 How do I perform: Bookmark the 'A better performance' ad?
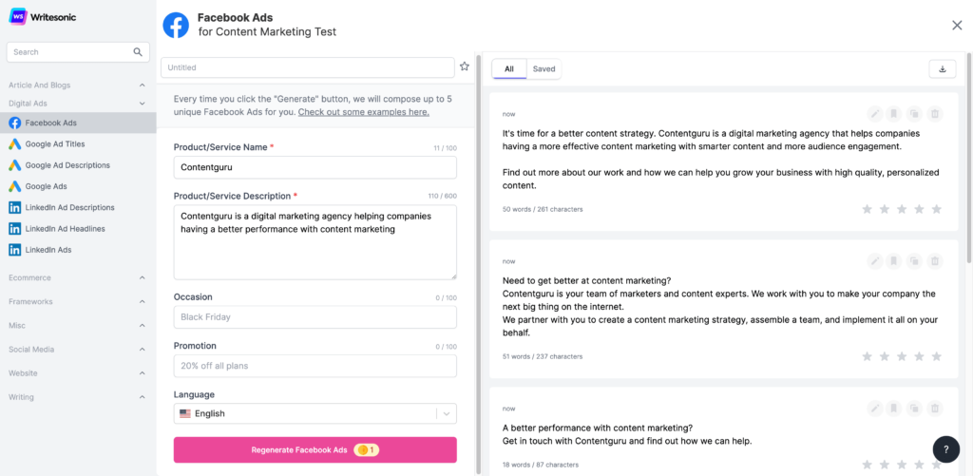pyautogui.click(x=893, y=409)
